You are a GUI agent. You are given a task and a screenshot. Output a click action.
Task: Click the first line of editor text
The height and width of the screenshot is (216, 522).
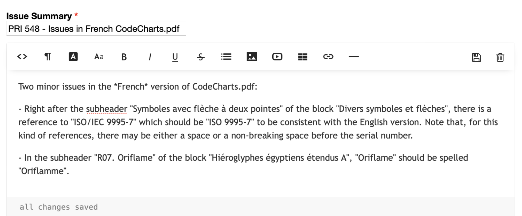point(138,87)
